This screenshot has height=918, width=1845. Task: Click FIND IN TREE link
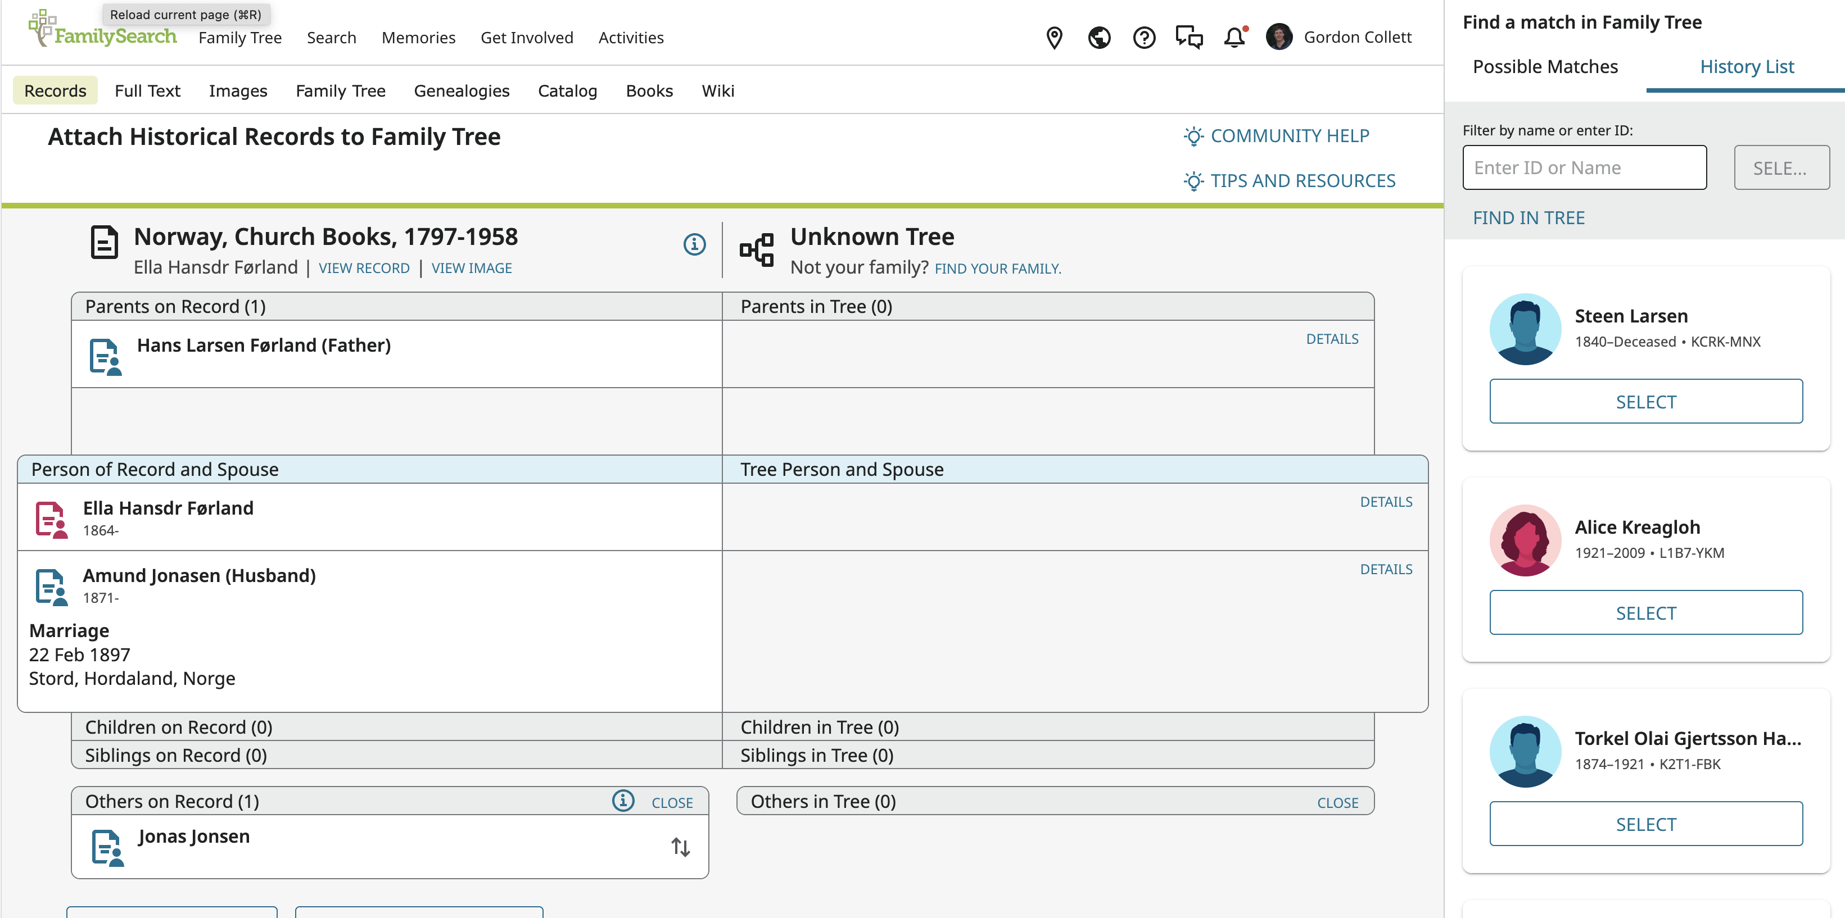tap(1529, 217)
